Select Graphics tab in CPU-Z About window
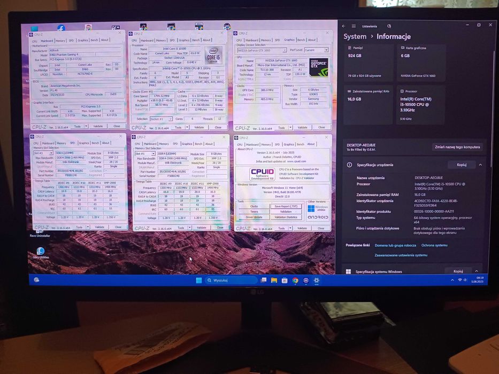The width and height of the screenshot is (499, 374). (x=289, y=144)
